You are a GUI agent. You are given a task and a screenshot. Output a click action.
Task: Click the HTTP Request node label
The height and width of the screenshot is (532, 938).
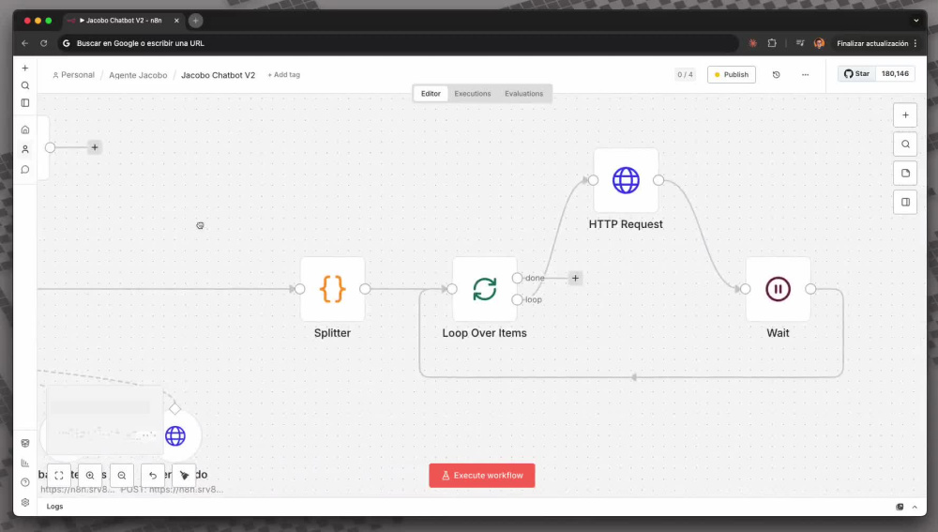pos(626,224)
